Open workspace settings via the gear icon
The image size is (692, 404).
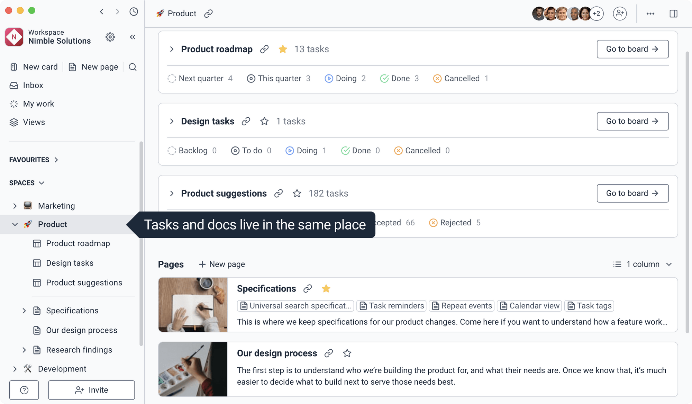pos(110,37)
